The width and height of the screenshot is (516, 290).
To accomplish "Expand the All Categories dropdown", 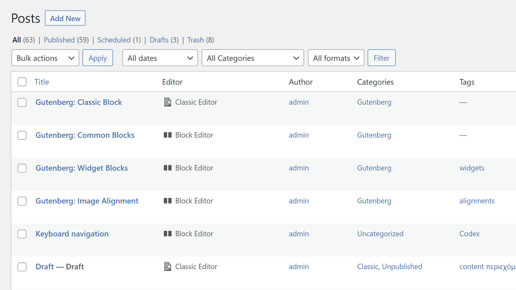I will point(253,58).
